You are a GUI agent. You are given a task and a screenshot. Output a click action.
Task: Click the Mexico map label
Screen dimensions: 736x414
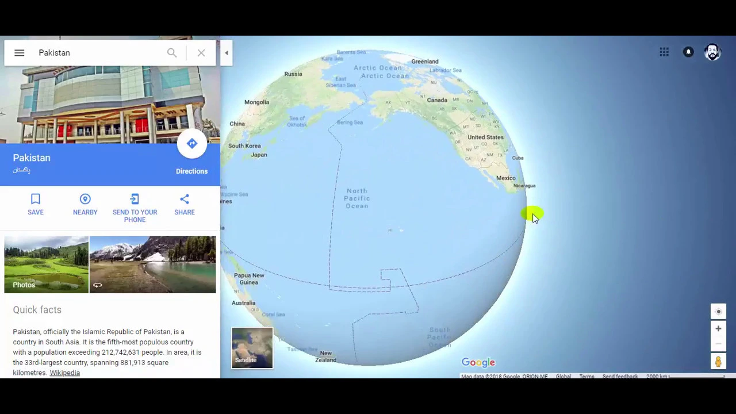tap(506, 178)
